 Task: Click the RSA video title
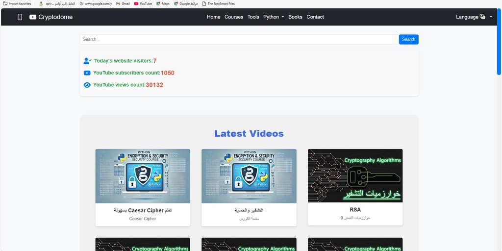(355, 210)
